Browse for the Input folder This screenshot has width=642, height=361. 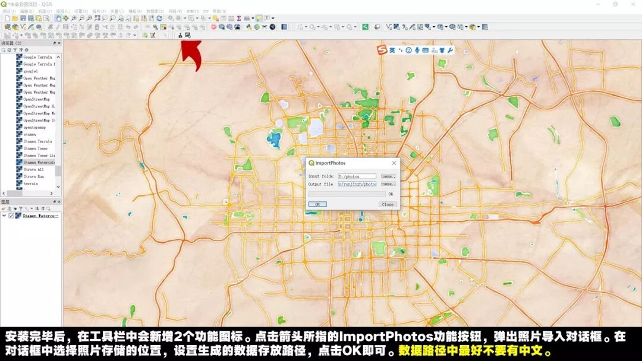click(x=388, y=176)
